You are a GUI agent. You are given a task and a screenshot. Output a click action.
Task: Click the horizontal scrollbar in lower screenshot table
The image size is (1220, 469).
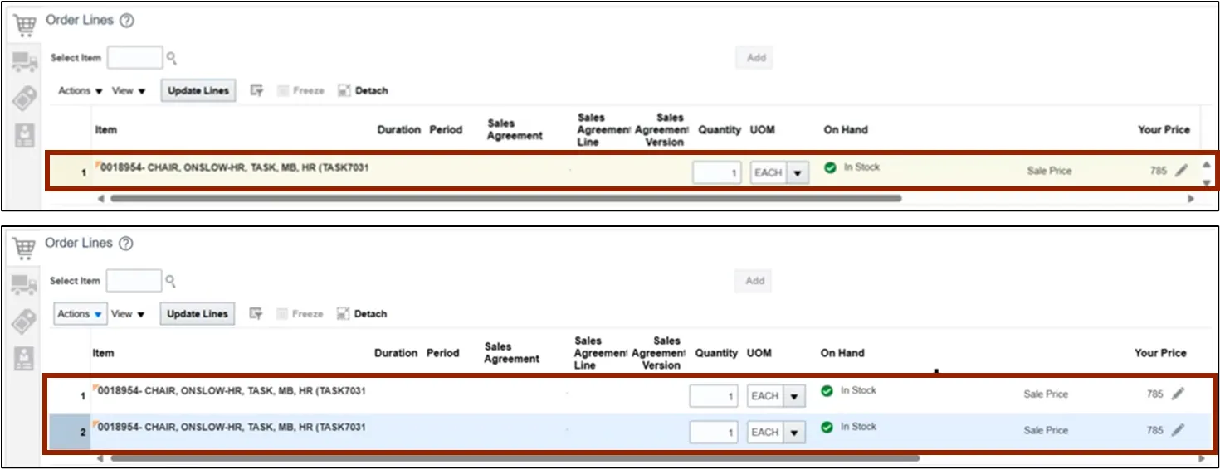click(x=515, y=457)
